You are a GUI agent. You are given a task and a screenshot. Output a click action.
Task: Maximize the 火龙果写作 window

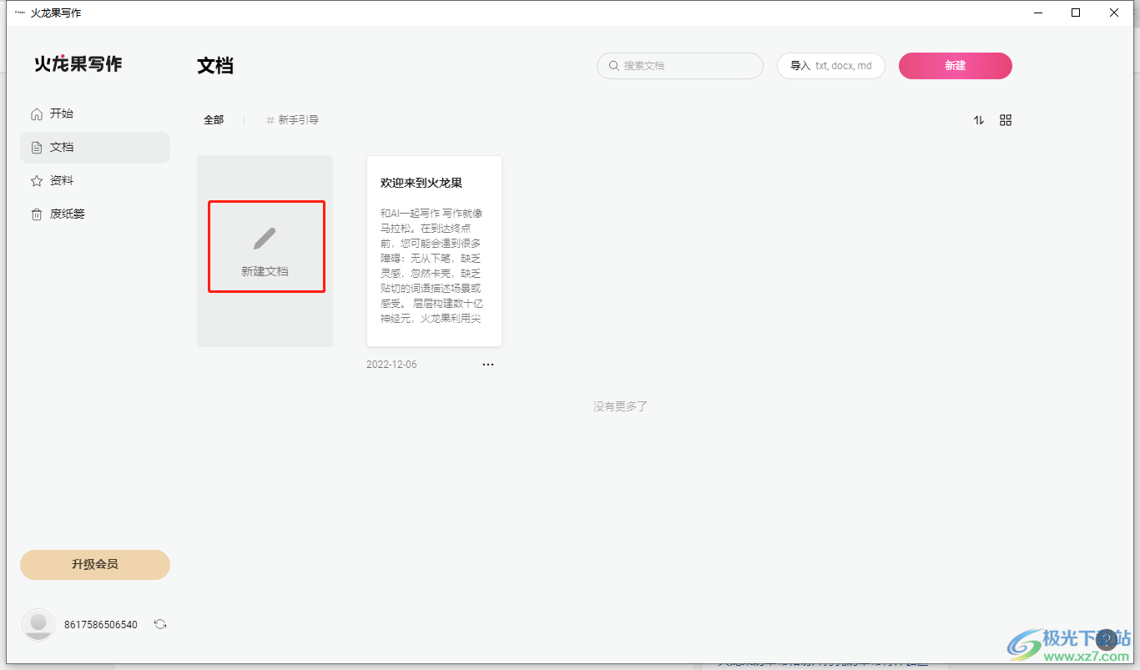[1076, 13]
